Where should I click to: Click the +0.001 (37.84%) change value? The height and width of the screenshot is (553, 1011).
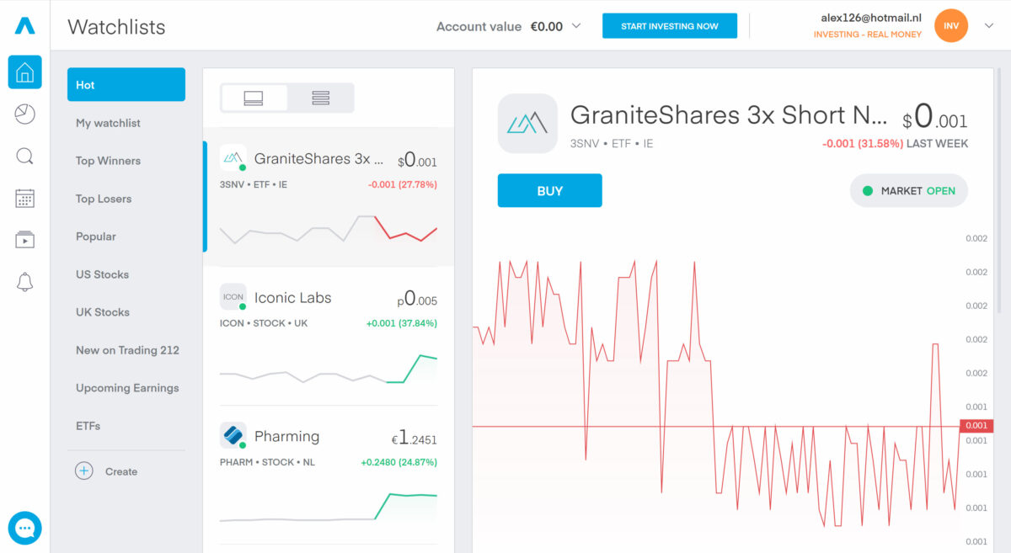(x=402, y=323)
